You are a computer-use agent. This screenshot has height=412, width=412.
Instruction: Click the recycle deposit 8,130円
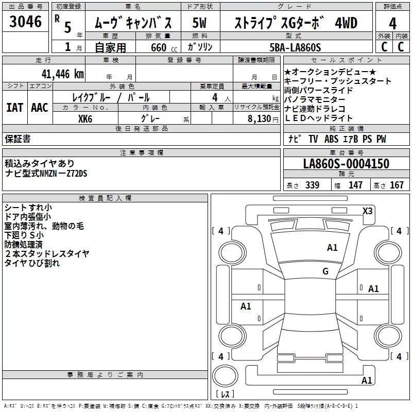[263, 119]
